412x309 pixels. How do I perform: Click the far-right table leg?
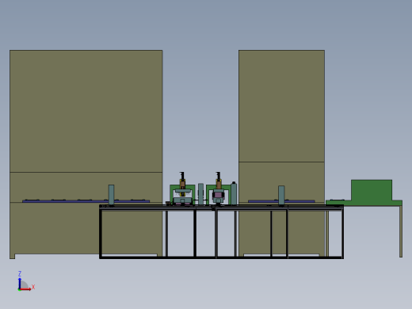[x=401, y=231]
